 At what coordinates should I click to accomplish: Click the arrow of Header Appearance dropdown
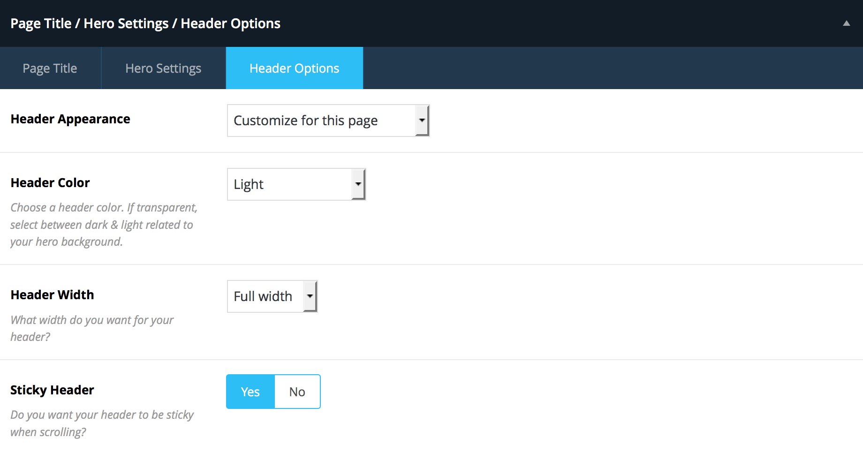(422, 121)
